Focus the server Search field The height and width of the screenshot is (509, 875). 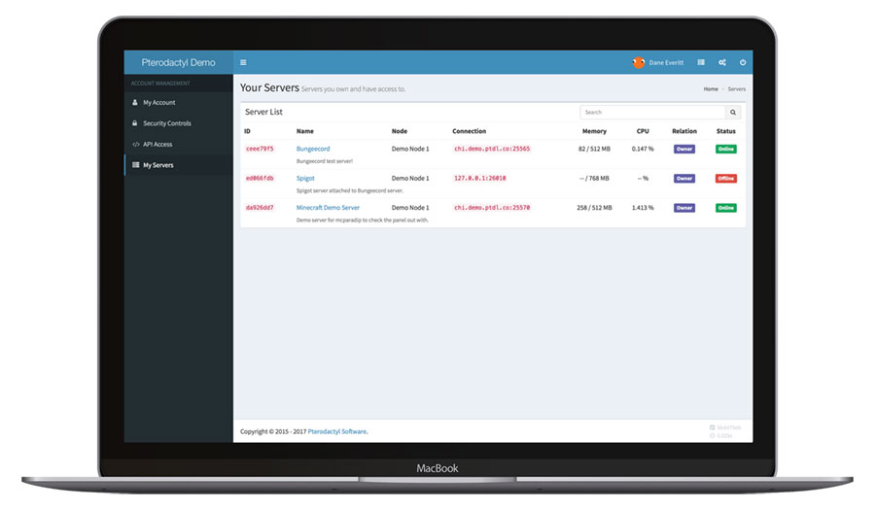(x=653, y=113)
